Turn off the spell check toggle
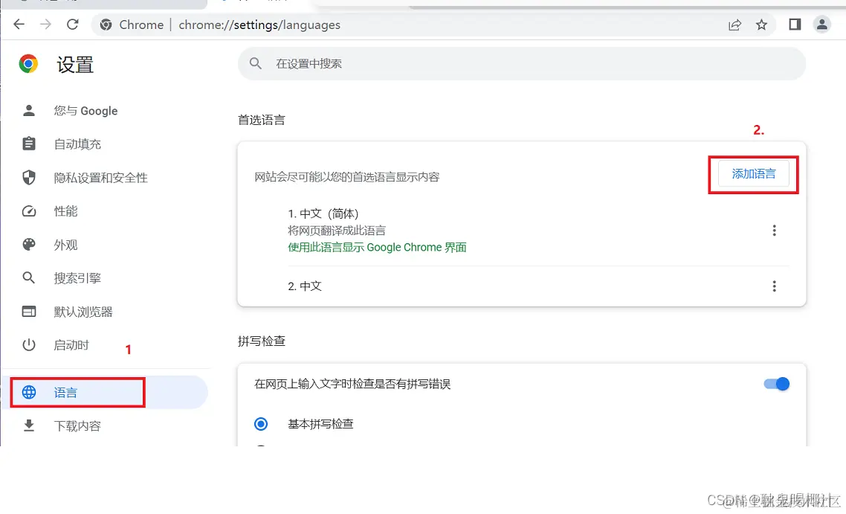846x514 pixels. [777, 384]
